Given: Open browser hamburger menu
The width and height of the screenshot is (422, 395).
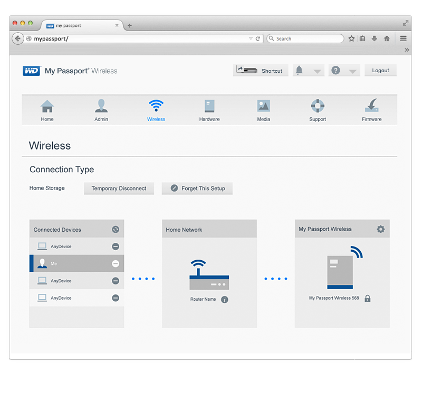Looking at the screenshot, I should pyautogui.click(x=403, y=38).
